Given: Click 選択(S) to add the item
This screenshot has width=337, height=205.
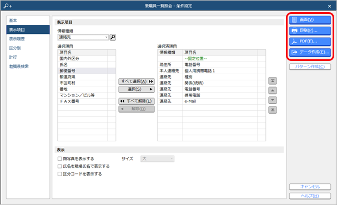Looking at the screenshot, I should (137, 89).
